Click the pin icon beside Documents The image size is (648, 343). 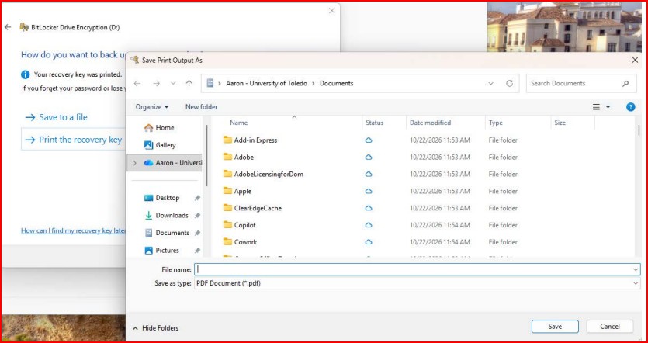click(x=197, y=233)
